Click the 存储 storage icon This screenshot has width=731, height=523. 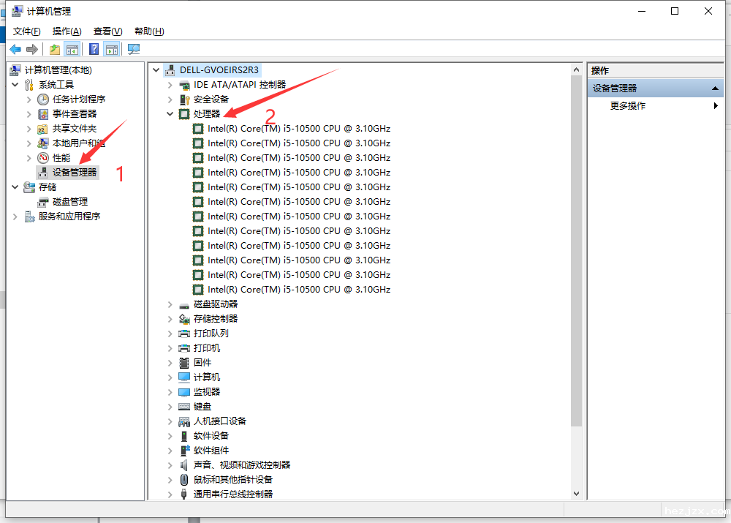click(x=29, y=187)
